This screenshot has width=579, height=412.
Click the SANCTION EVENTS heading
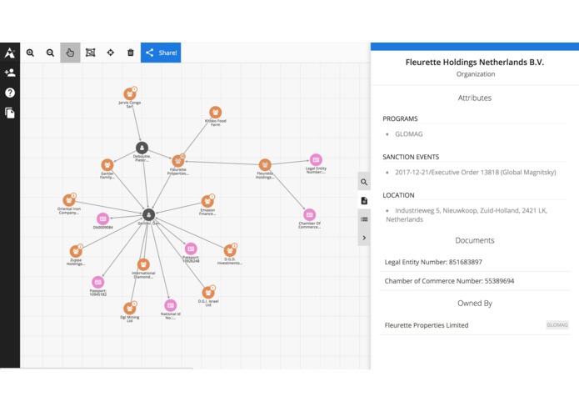tap(411, 157)
